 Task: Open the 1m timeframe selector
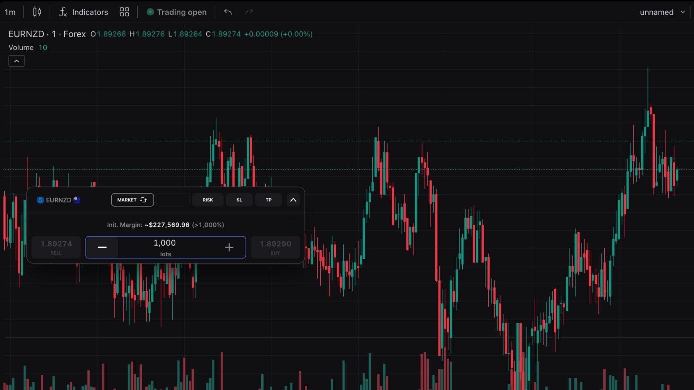10,12
